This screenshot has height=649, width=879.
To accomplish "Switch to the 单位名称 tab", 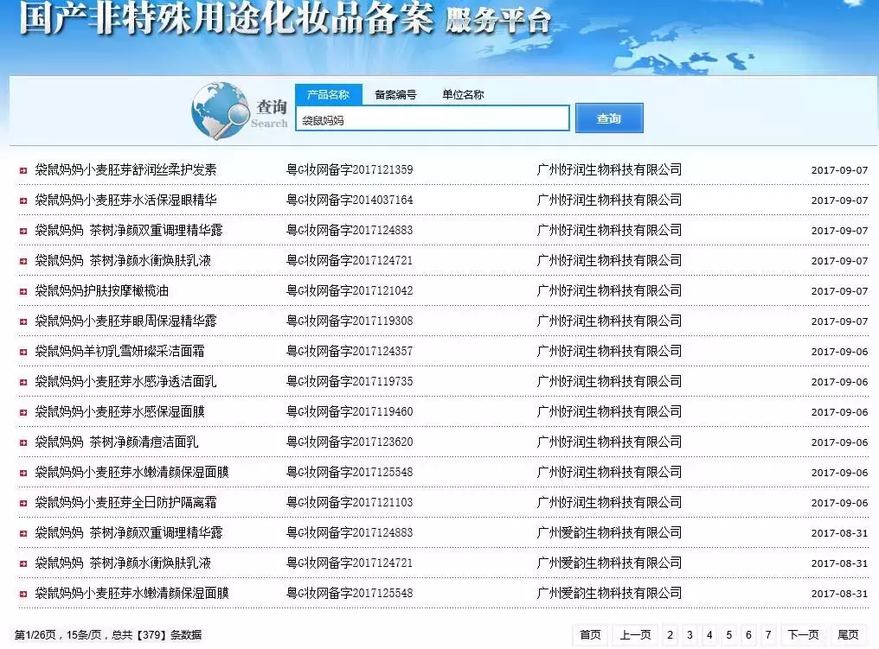I will pos(463,95).
